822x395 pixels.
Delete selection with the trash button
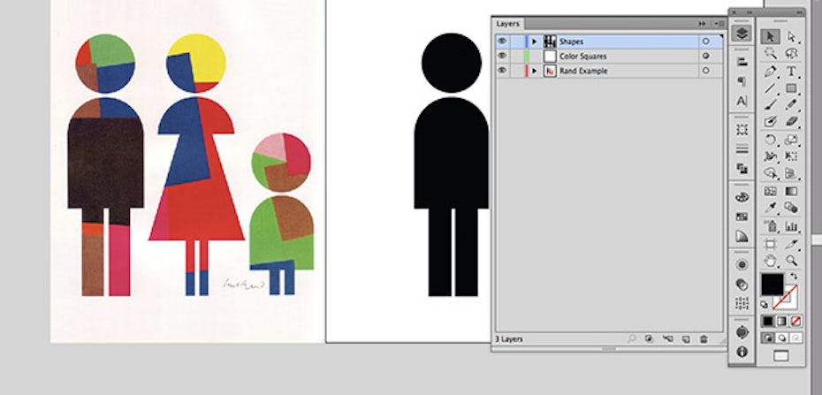tap(704, 338)
